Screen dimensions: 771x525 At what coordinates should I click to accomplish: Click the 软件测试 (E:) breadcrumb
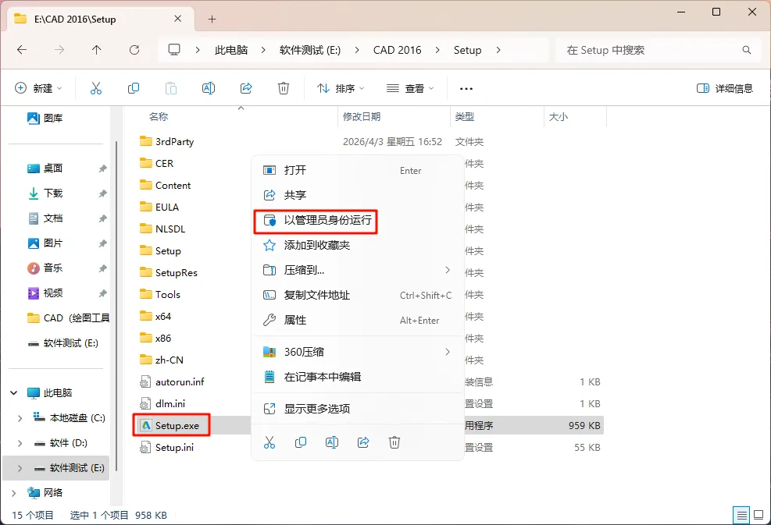coord(310,50)
